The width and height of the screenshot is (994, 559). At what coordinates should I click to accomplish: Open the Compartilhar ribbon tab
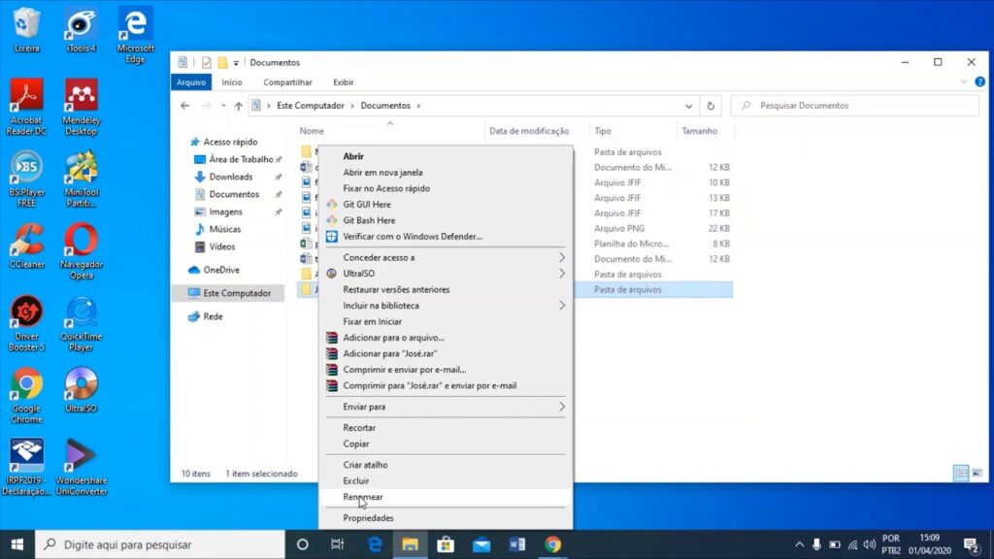point(287,82)
